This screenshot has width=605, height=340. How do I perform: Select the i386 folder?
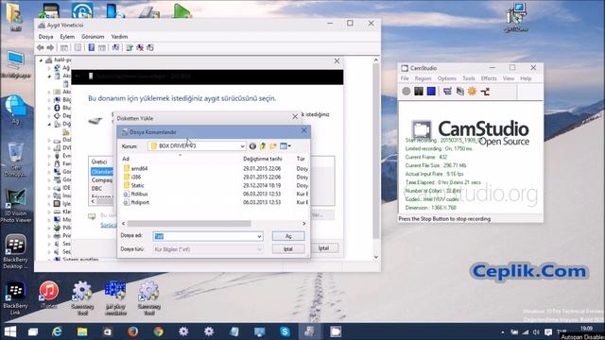(132, 177)
